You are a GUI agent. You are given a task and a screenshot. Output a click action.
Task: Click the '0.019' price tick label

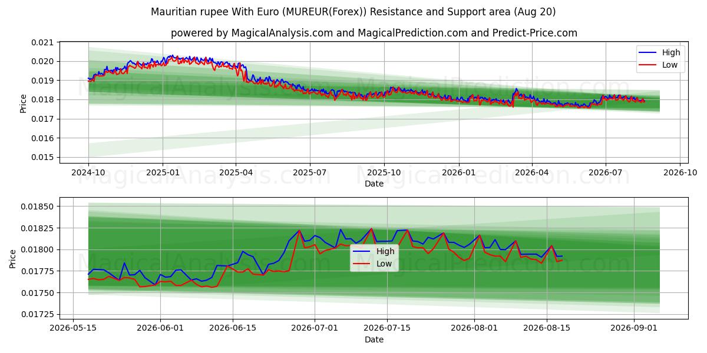[x=42, y=81]
